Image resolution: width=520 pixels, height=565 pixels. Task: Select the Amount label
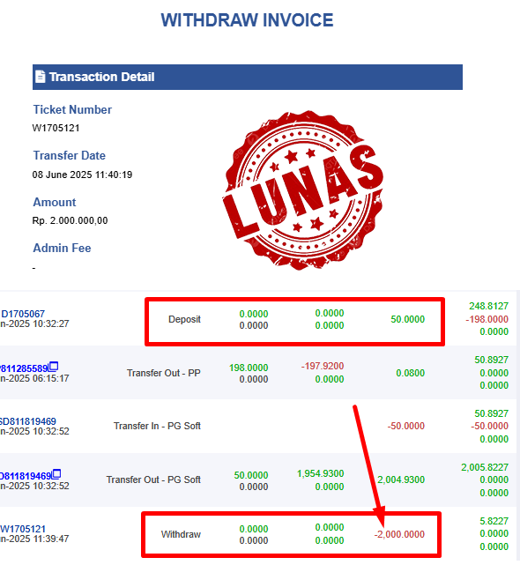55,202
